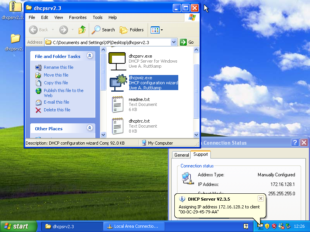
Task: Open the Views dropdown in toolbar
Action: [x=157, y=30]
